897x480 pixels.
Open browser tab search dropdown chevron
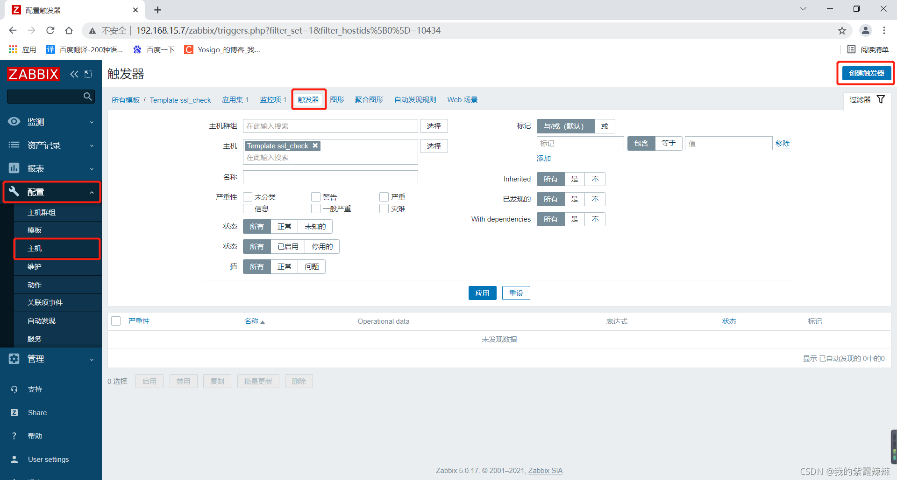click(x=803, y=9)
